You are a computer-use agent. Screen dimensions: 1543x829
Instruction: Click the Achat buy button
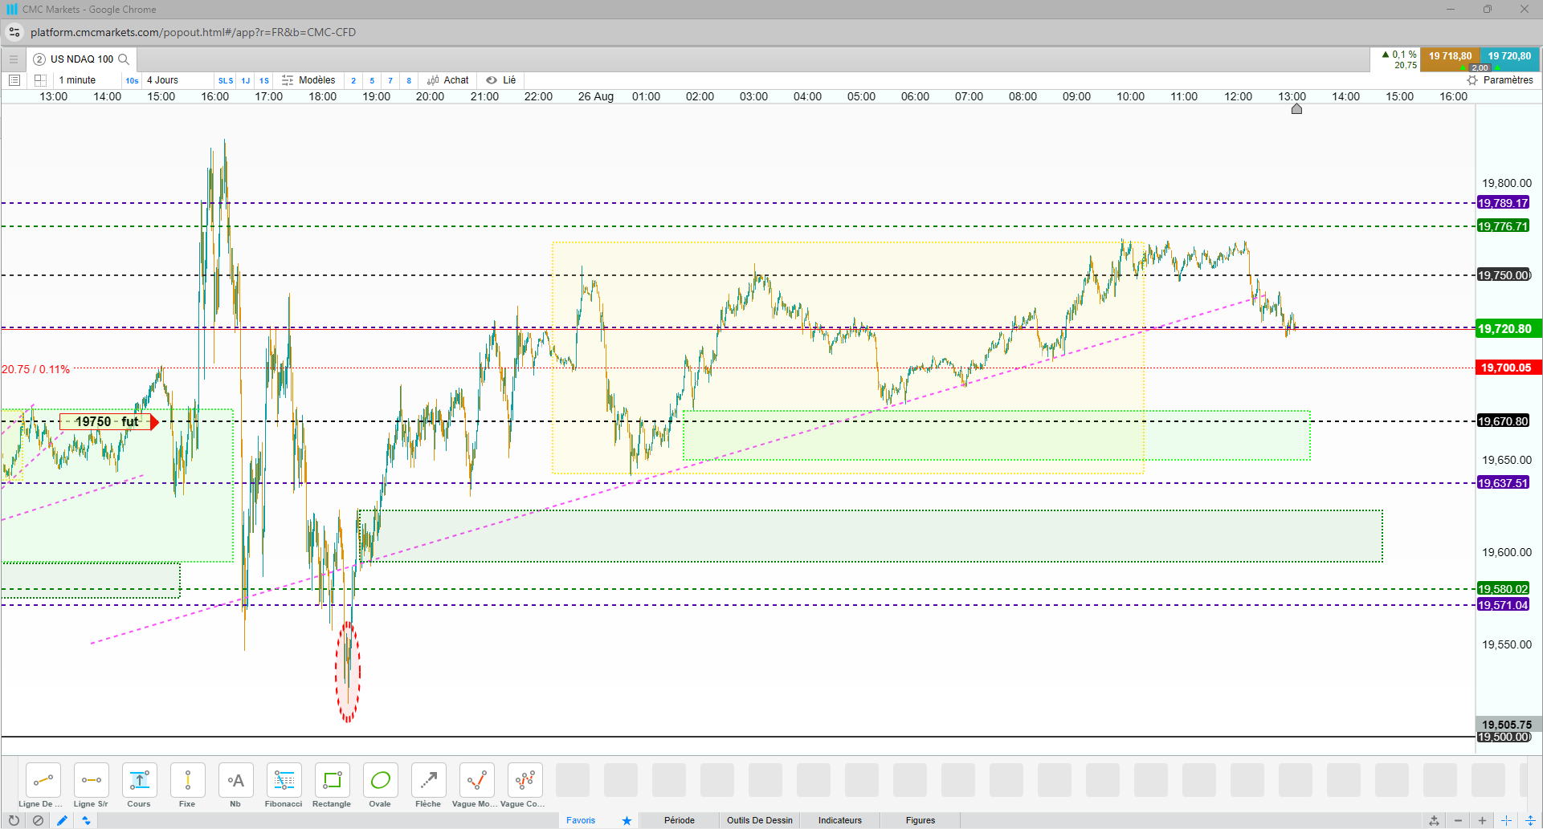click(448, 80)
